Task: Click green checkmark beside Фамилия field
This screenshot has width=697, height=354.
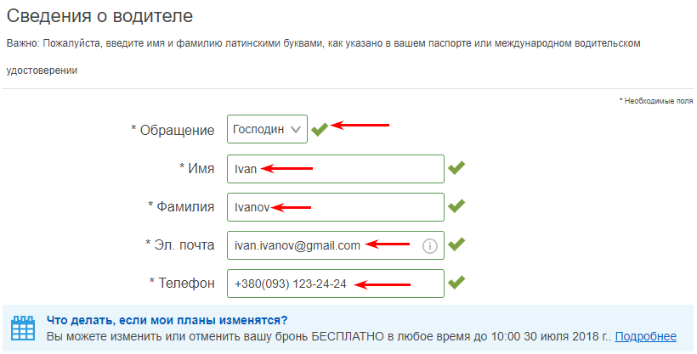Action: pos(456,206)
